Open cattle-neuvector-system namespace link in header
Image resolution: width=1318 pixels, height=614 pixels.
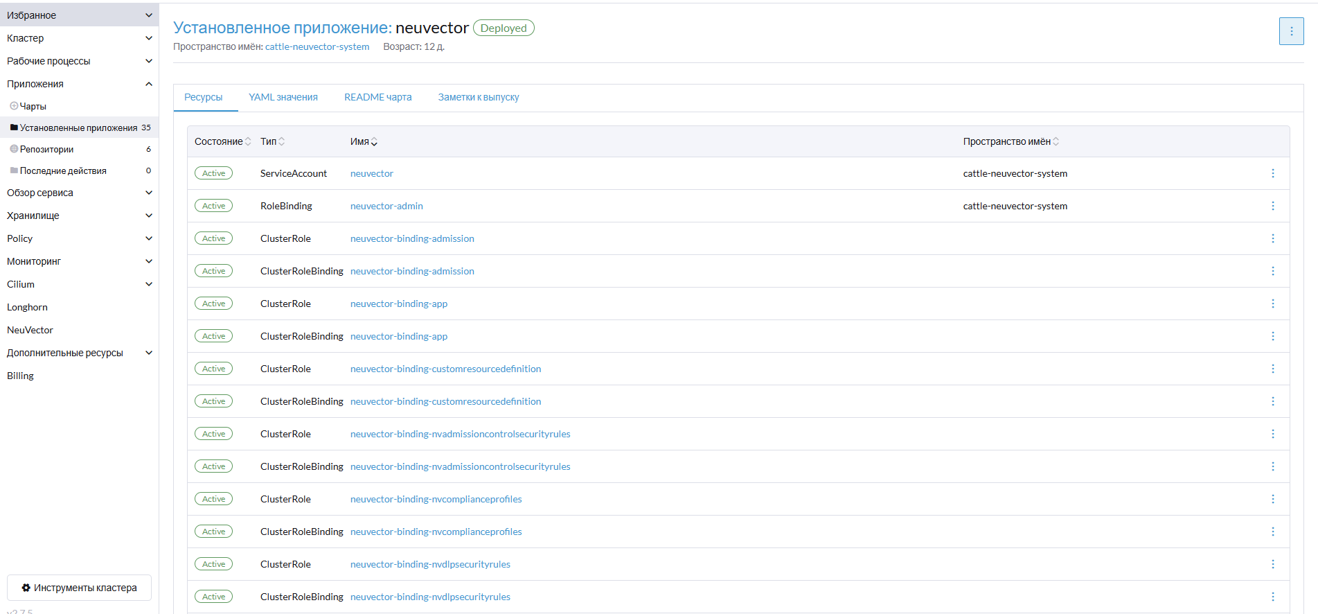coord(317,46)
